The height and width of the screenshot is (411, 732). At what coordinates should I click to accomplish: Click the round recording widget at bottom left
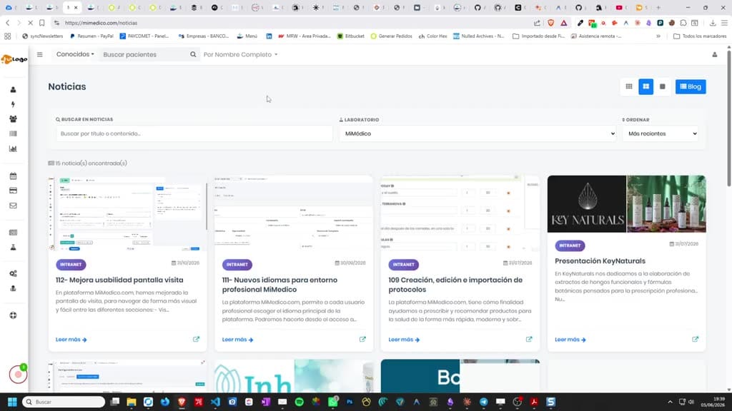18,374
